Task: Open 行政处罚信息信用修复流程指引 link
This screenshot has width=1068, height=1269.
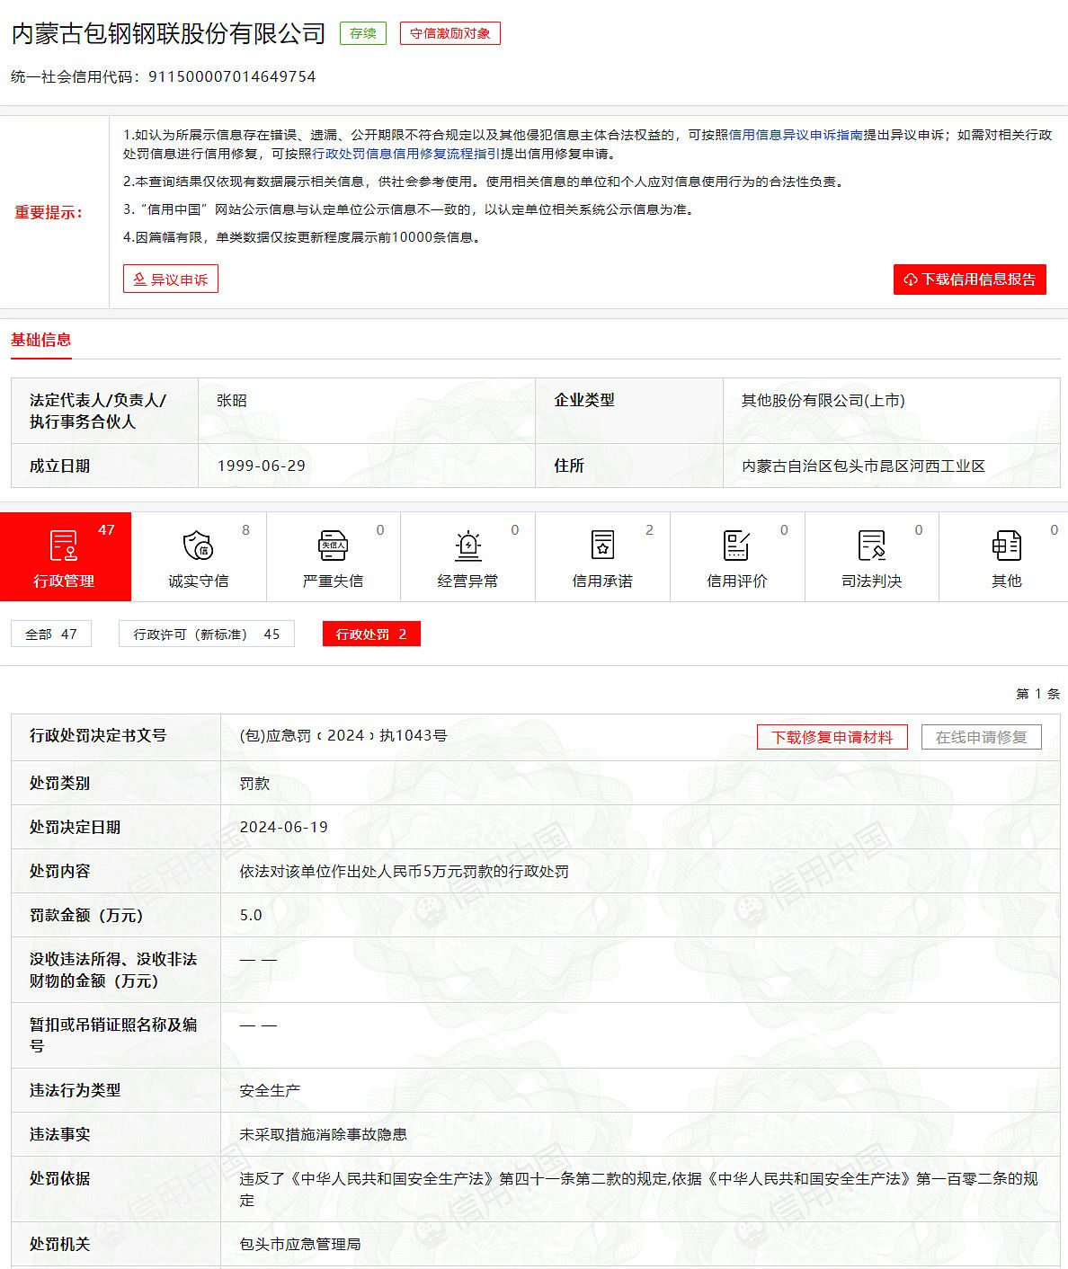Action: tap(406, 154)
